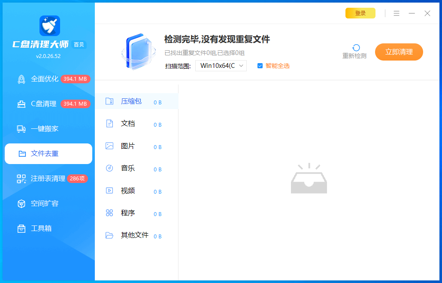Click the 扫描范围: label

point(178,66)
